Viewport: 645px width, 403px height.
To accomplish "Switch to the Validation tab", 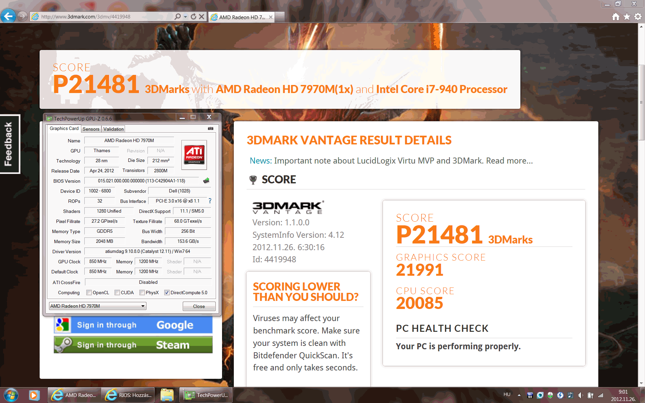I will (x=114, y=129).
